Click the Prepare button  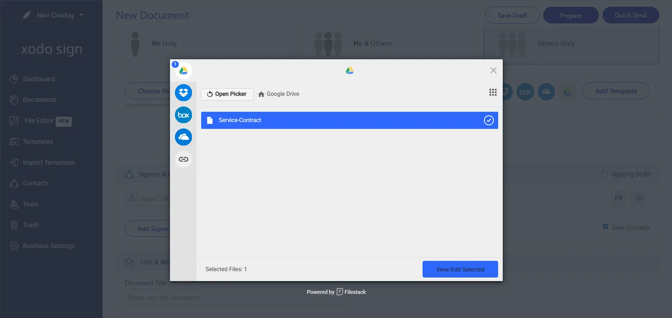click(x=571, y=15)
